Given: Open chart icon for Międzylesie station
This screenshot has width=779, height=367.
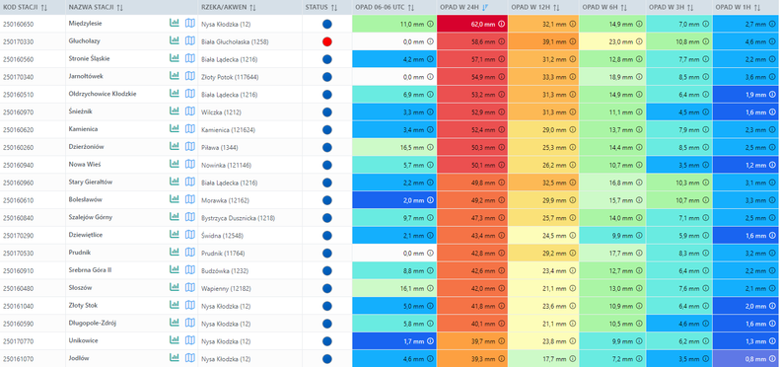Looking at the screenshot, I should coord(175,24).
